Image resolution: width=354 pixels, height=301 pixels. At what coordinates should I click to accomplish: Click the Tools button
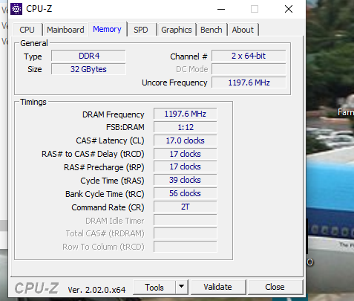click(154, 288)
